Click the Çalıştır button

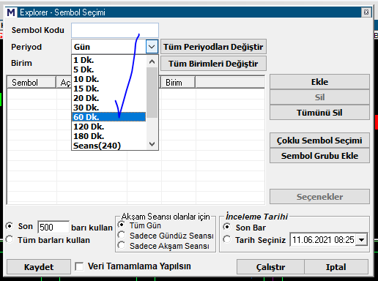(270, 267)
